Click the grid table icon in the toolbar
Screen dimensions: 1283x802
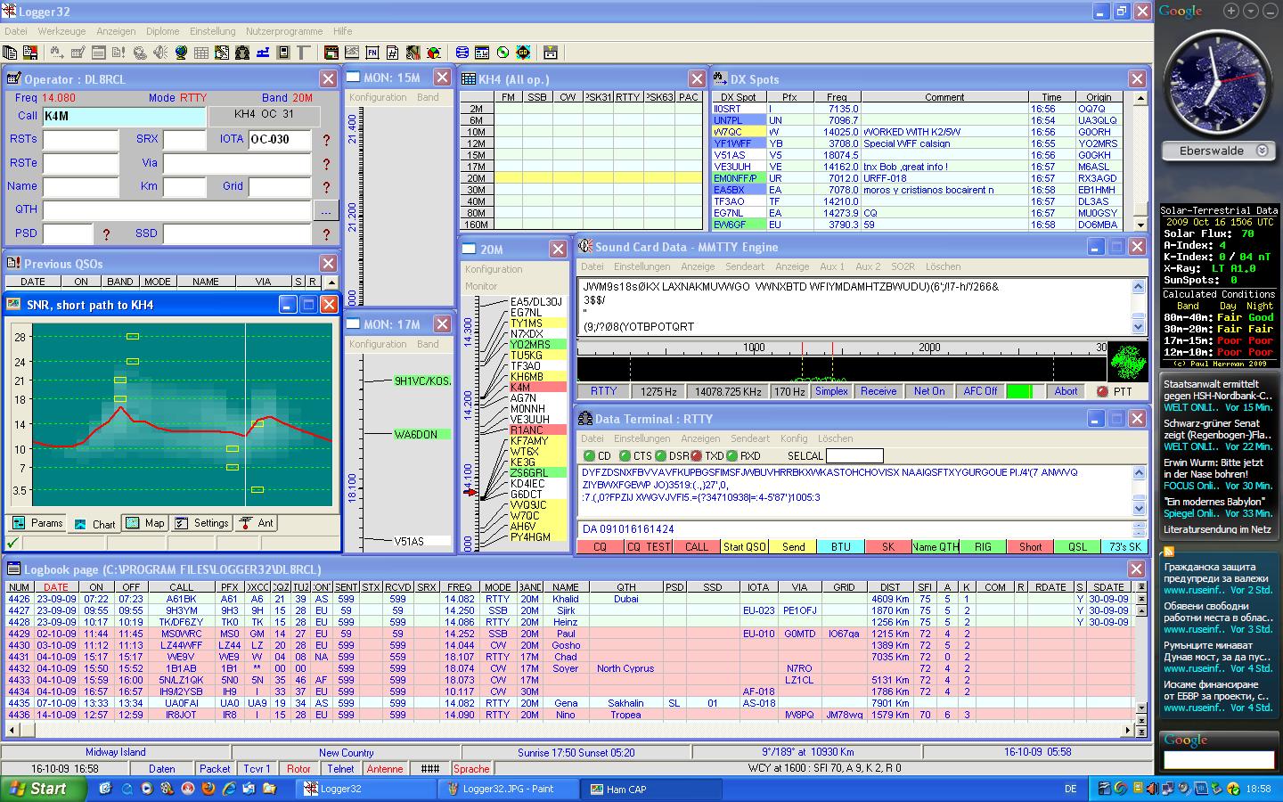click(x=201, y=53)
